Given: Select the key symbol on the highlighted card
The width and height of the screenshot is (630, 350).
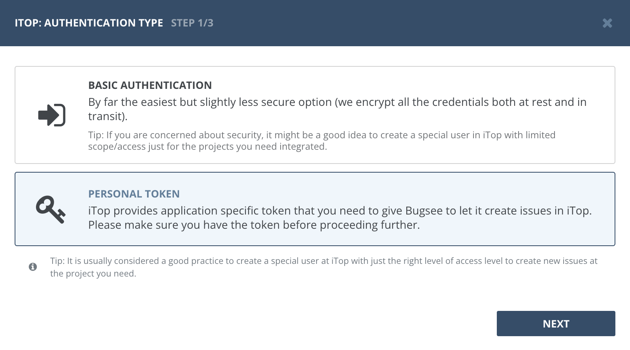Looking at the screenshot, I should tap(50, 209).
